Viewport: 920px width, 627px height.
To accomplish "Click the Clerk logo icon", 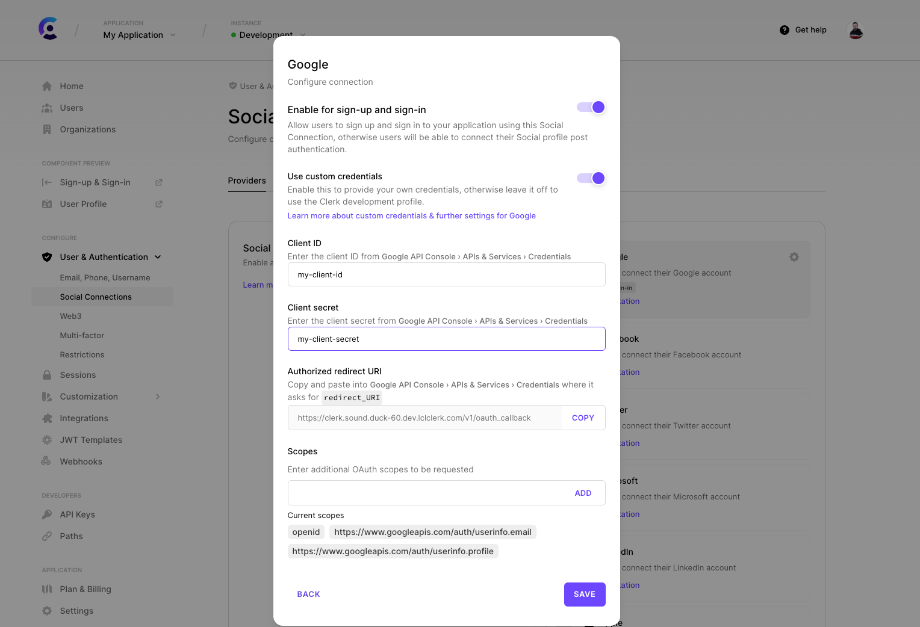I will click(48, 28).
